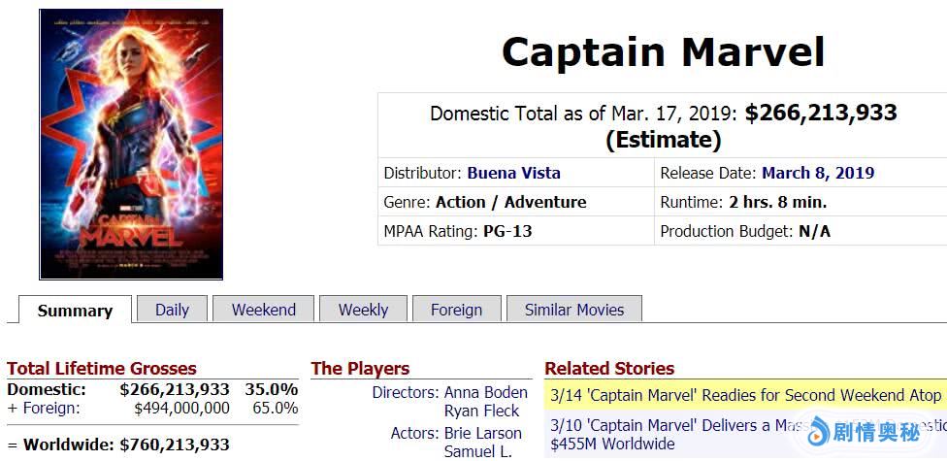Switch to the Daily tab

pos(172,310)
